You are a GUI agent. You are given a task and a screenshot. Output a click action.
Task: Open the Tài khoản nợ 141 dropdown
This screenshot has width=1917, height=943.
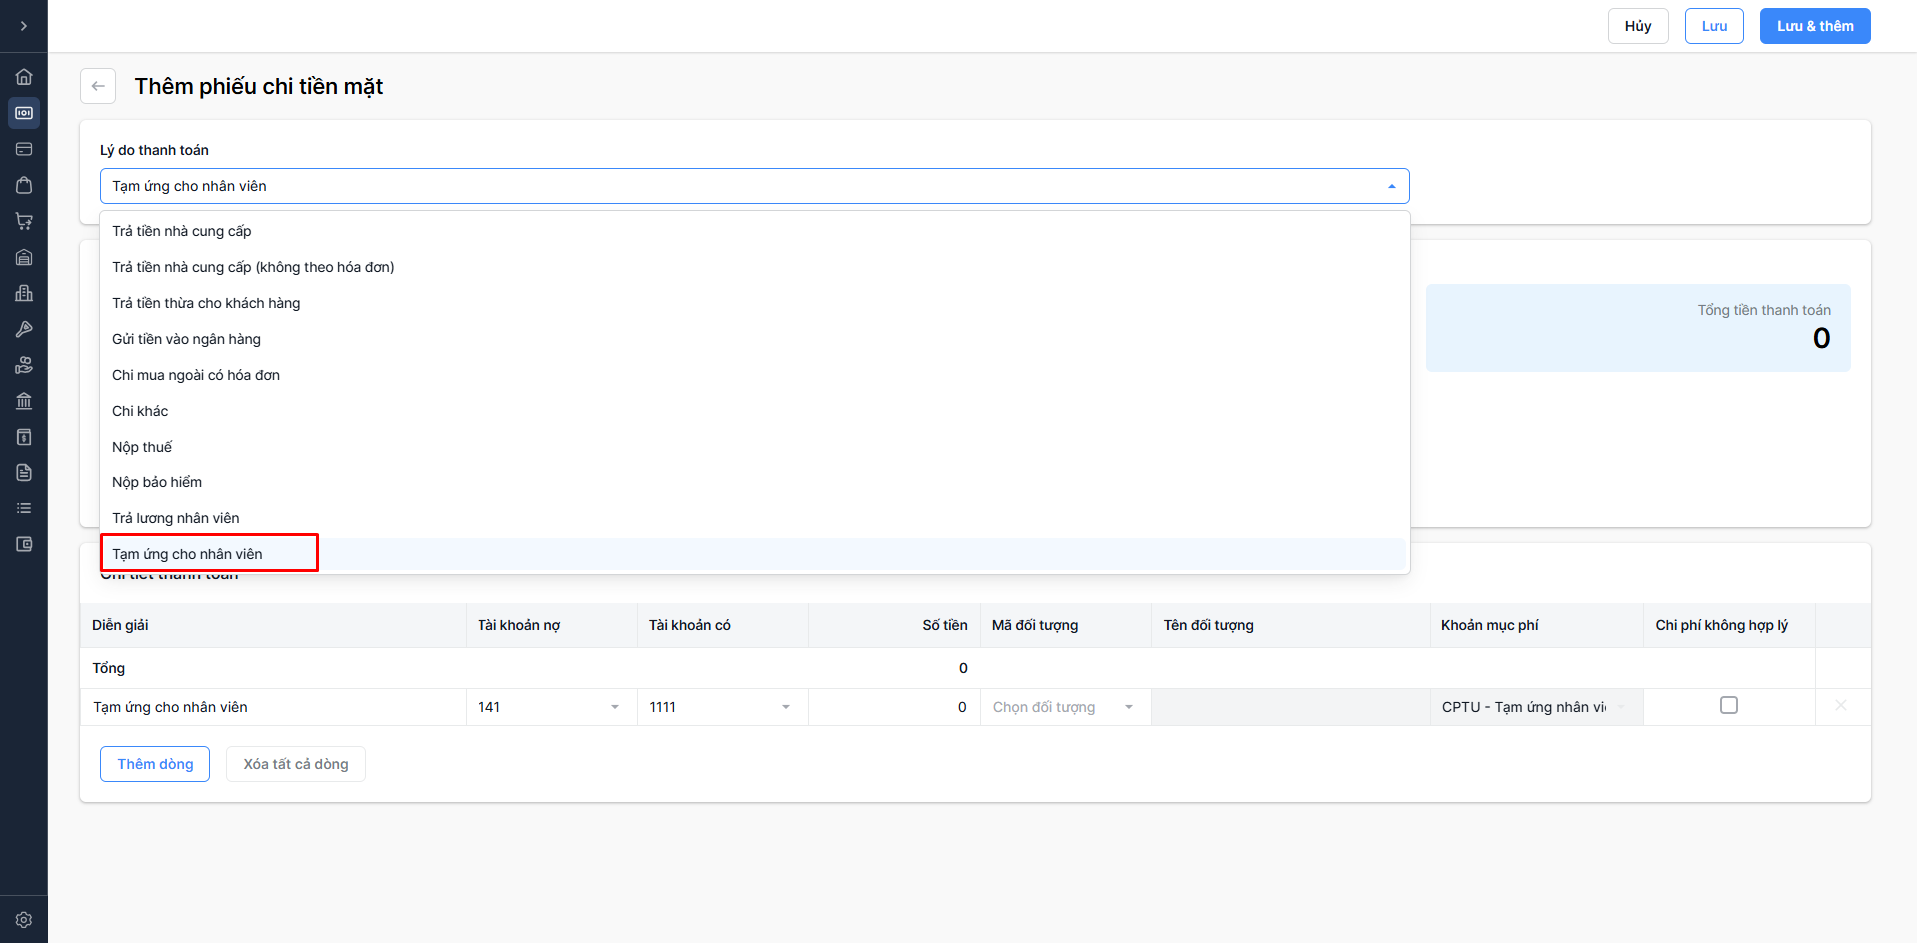[x=550, y=707]
